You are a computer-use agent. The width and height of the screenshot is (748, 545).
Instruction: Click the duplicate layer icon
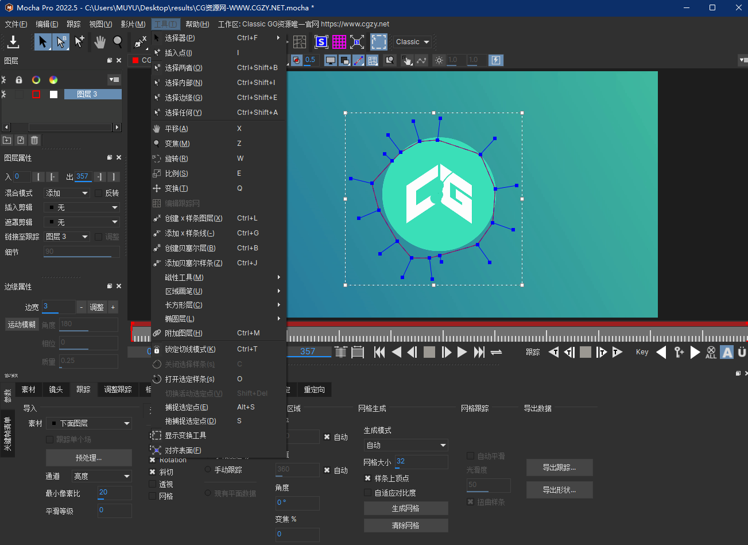point(21,140)
